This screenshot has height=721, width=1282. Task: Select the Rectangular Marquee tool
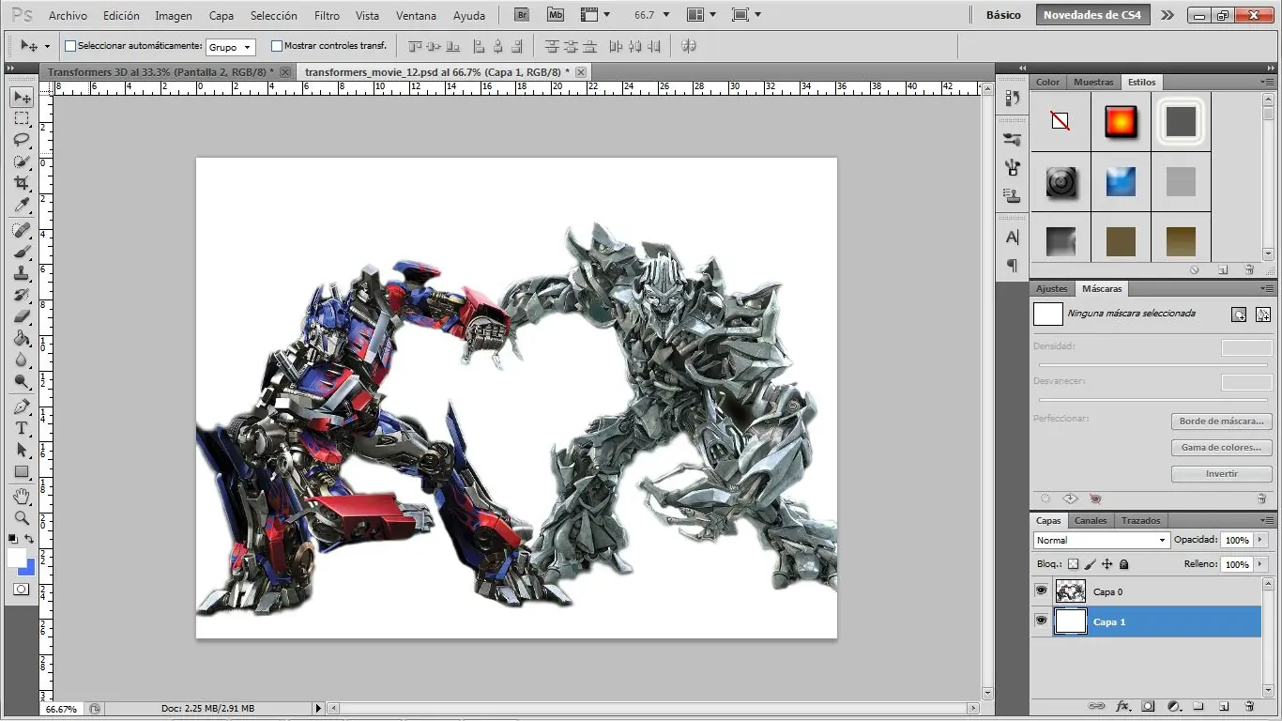(22, 119)
